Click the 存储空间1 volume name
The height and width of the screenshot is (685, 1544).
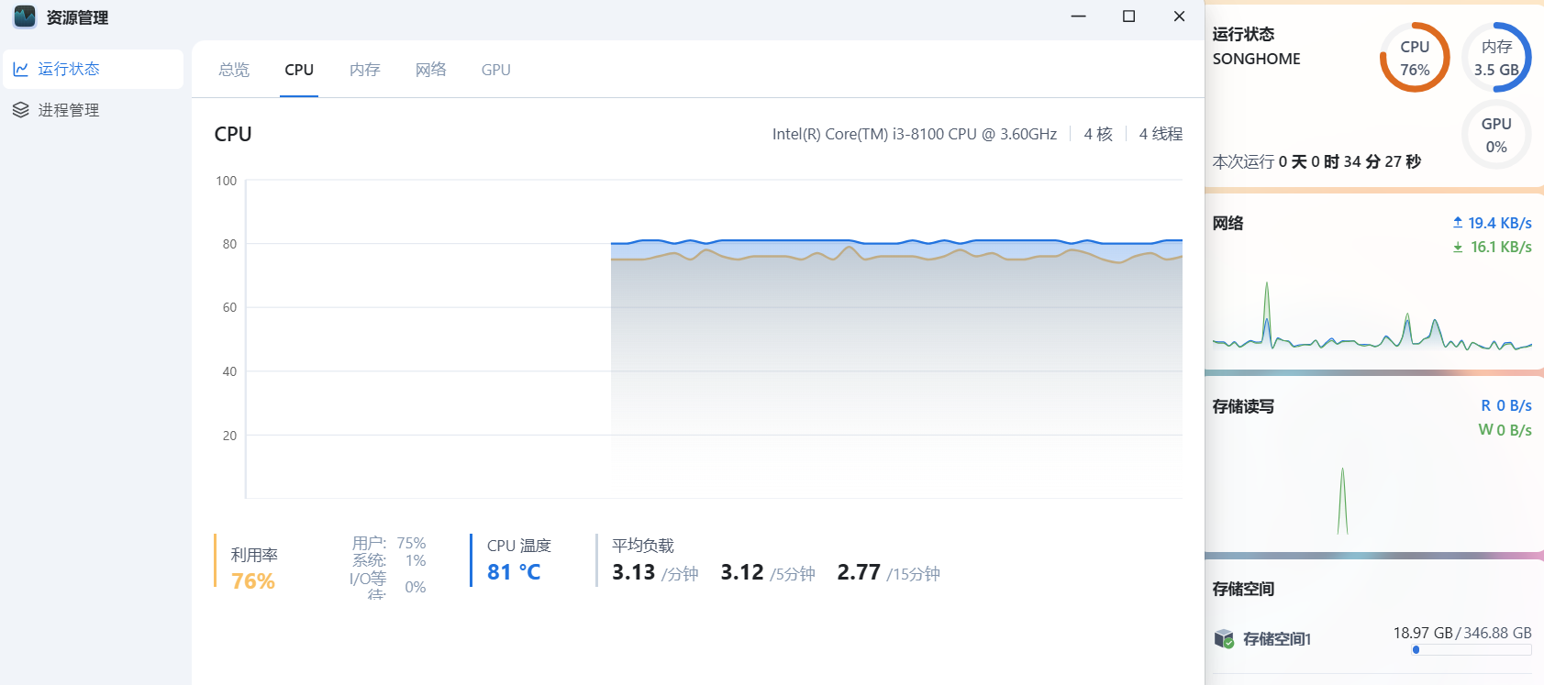pos(1277,639)
